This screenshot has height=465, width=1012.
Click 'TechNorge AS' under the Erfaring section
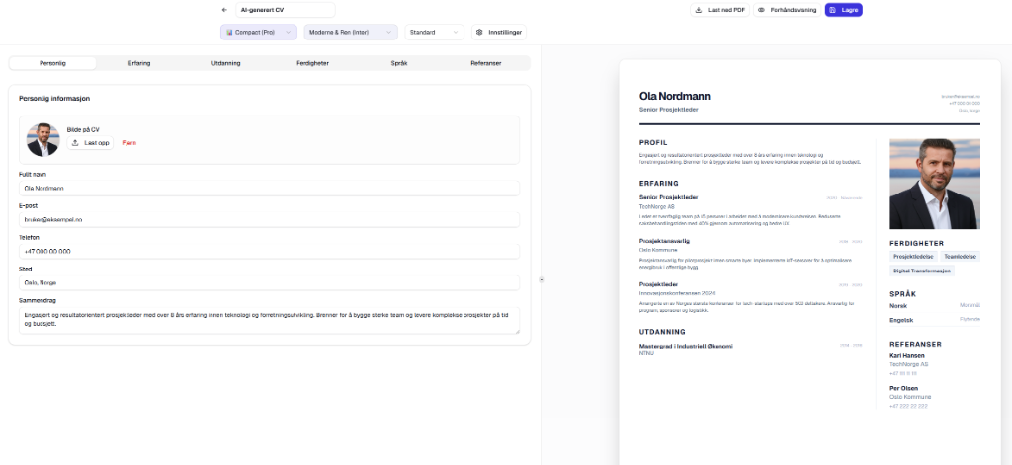pos(656,207)
